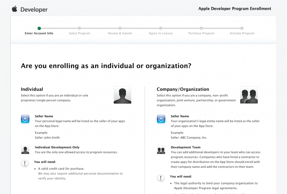The width and height of the screenshot is (287, 194).
Task: Select the green Enter Account Info step dot
Action: pyautogui.click(x=39, y=28)
